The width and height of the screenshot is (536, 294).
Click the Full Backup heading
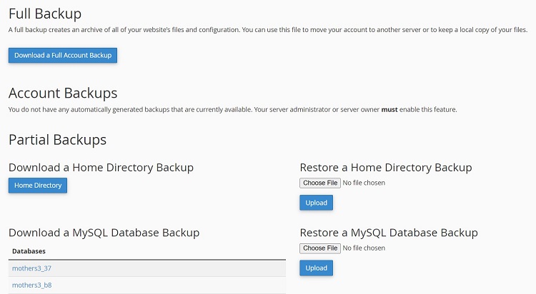coord(45,14)
